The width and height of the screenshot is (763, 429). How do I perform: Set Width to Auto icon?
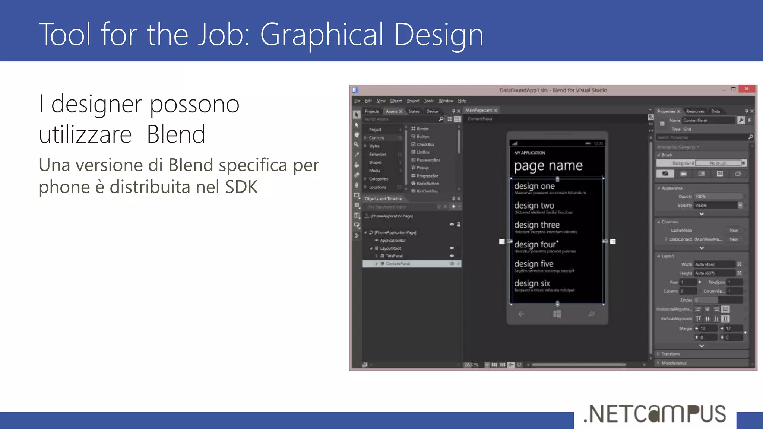pos(740,264)
